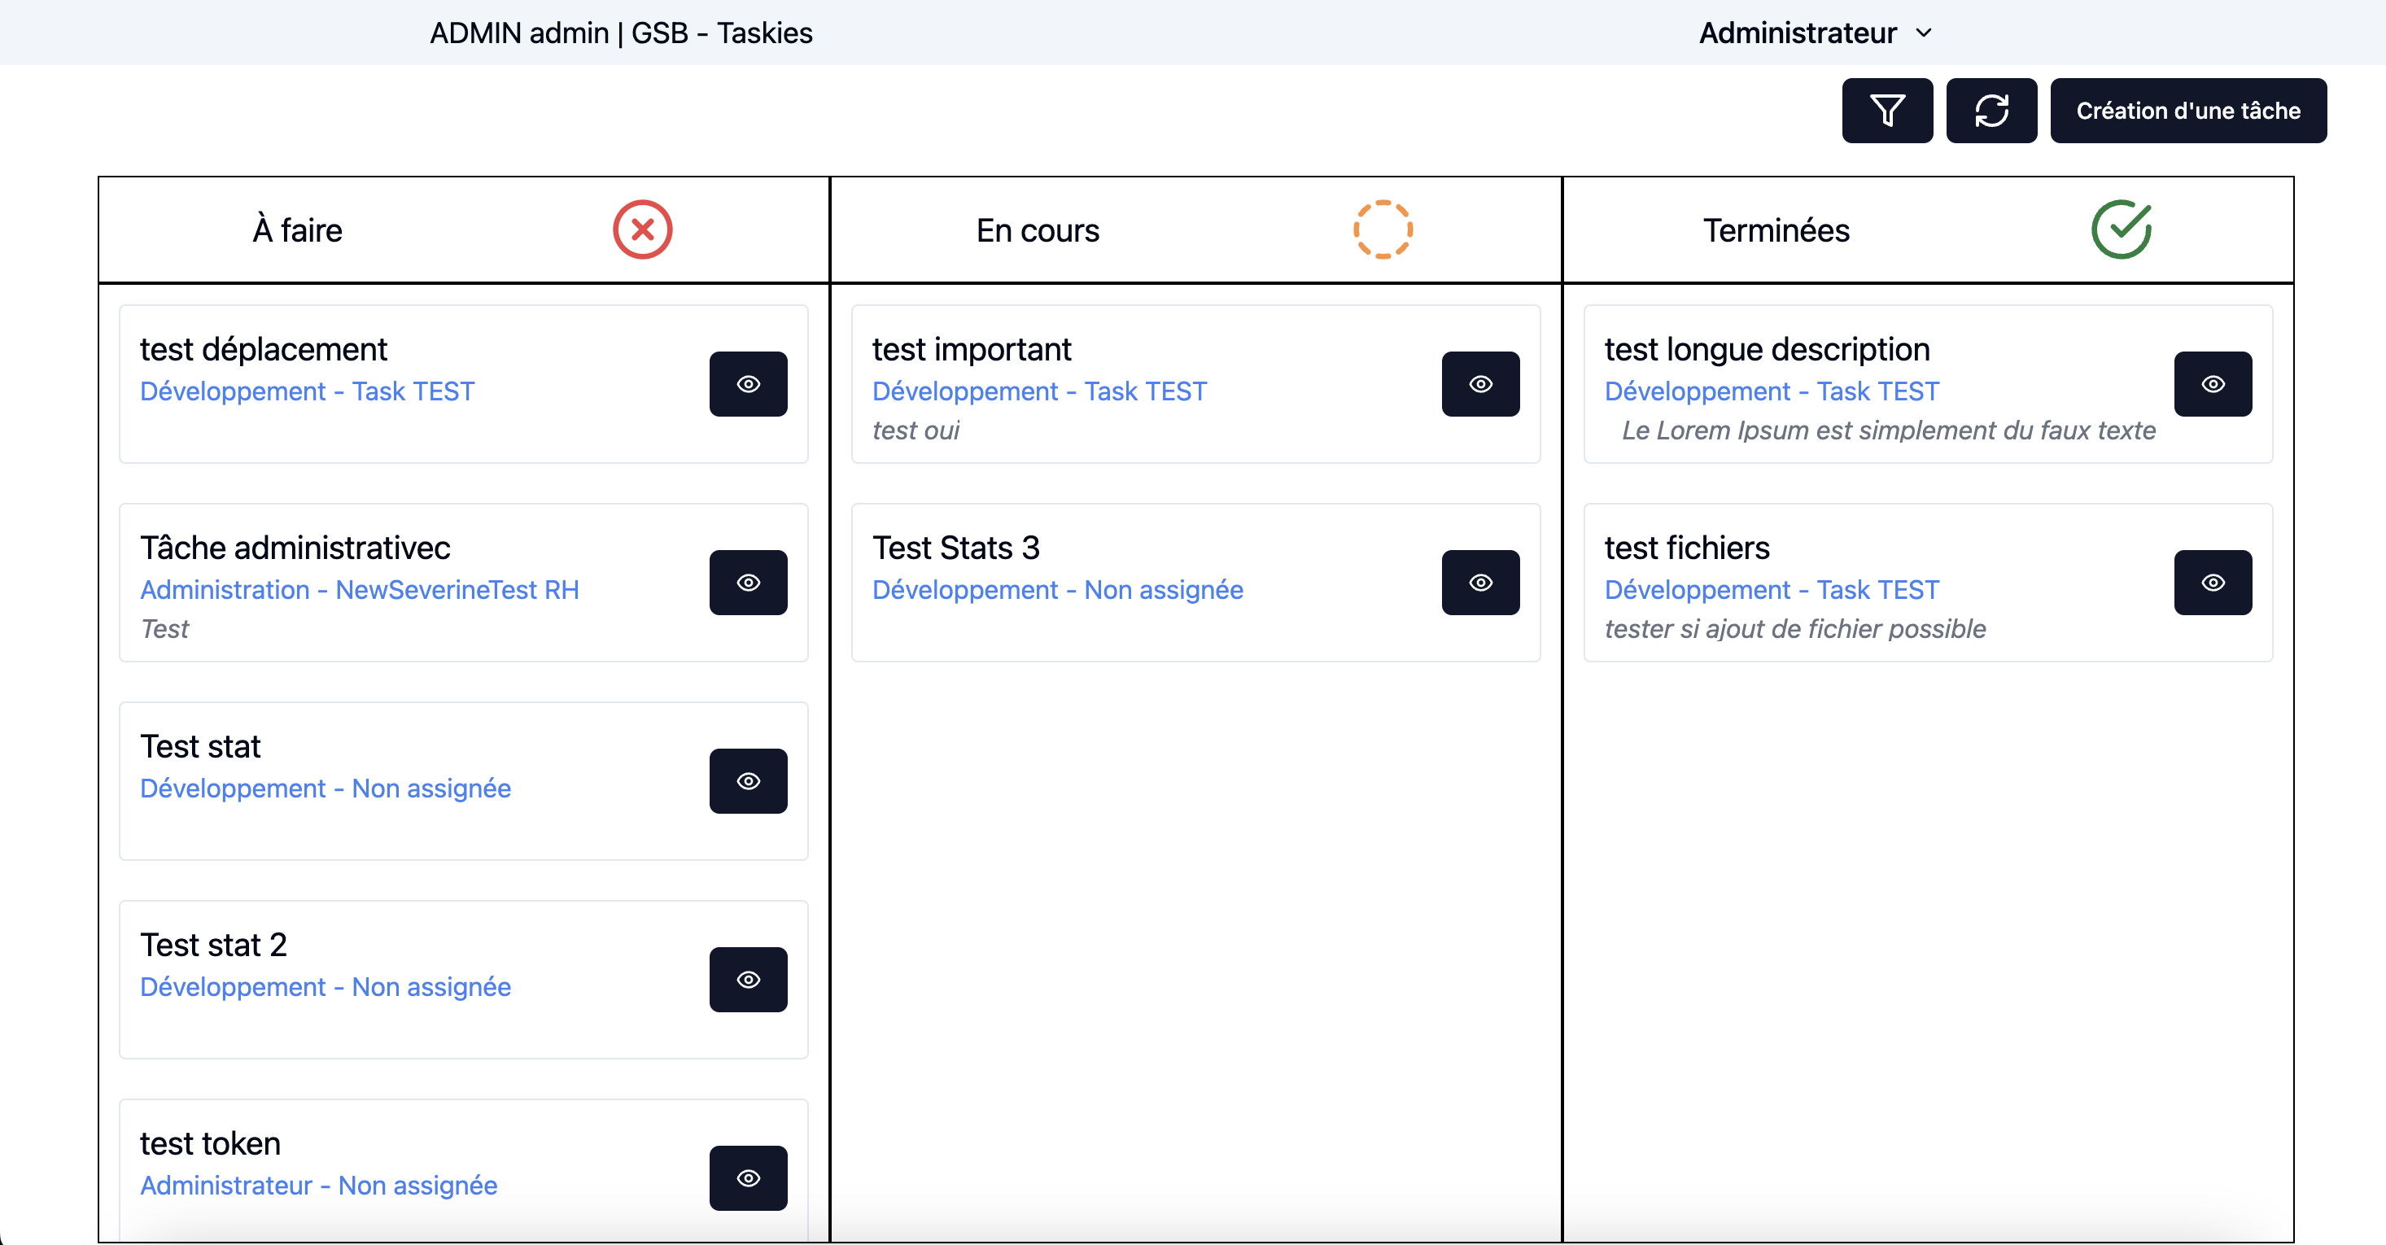2386x1245 pixels.
Task: View details of 'test déplacement' task
Action: pos(749,383)
